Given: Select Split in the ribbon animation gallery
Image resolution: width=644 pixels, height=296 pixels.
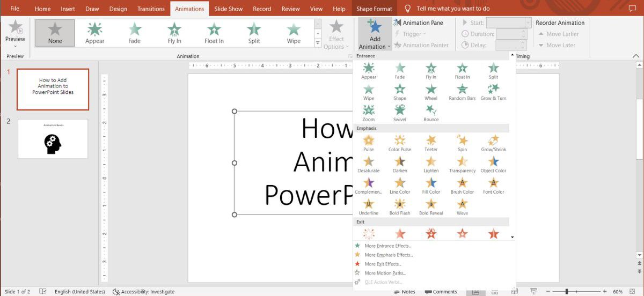Looking at the screenshot, I should [x=254, y=33].
